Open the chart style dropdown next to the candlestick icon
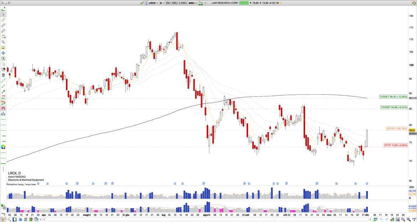 click(205, 3)
